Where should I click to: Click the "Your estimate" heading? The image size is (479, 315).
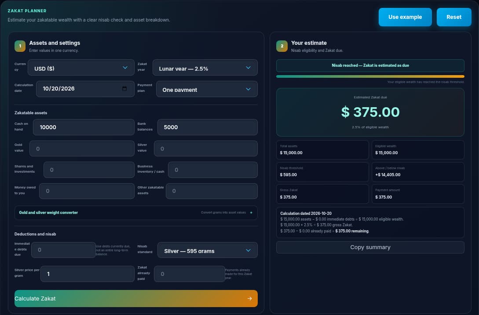[x=309, y=43]
